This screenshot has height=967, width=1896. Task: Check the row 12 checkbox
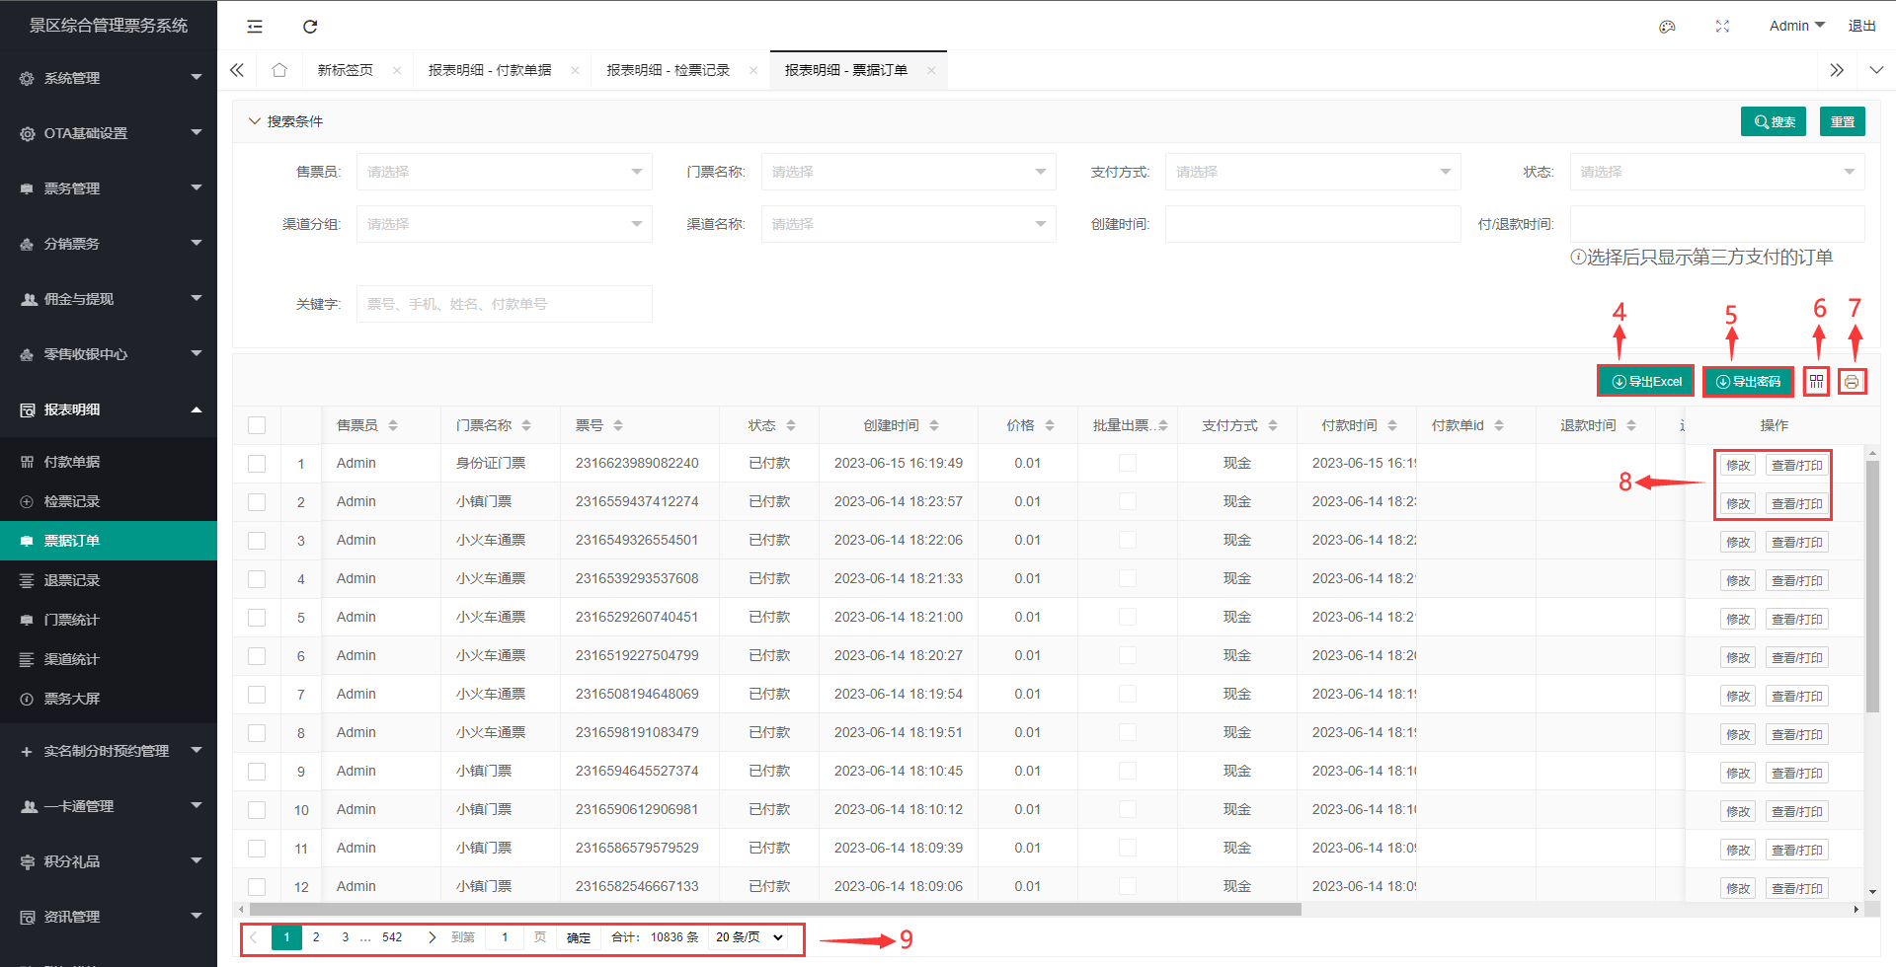point(257,886)
